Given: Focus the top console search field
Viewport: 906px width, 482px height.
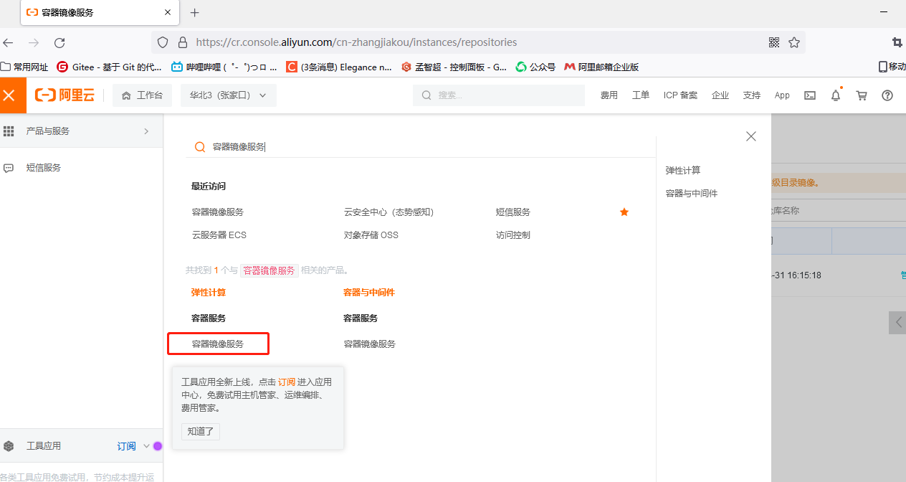Looking at the screenshot, I should point(499,95).
